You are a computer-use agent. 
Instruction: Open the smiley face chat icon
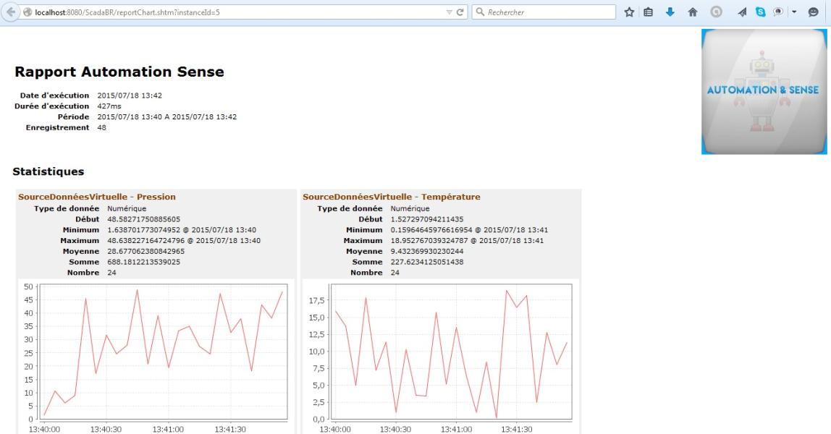coord(813,12)
